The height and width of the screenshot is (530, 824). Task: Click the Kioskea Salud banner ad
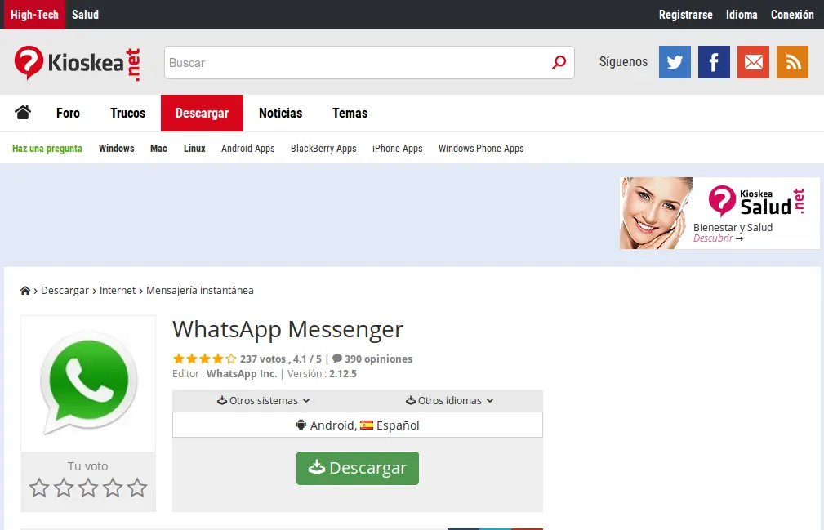(x=719, y=213)
